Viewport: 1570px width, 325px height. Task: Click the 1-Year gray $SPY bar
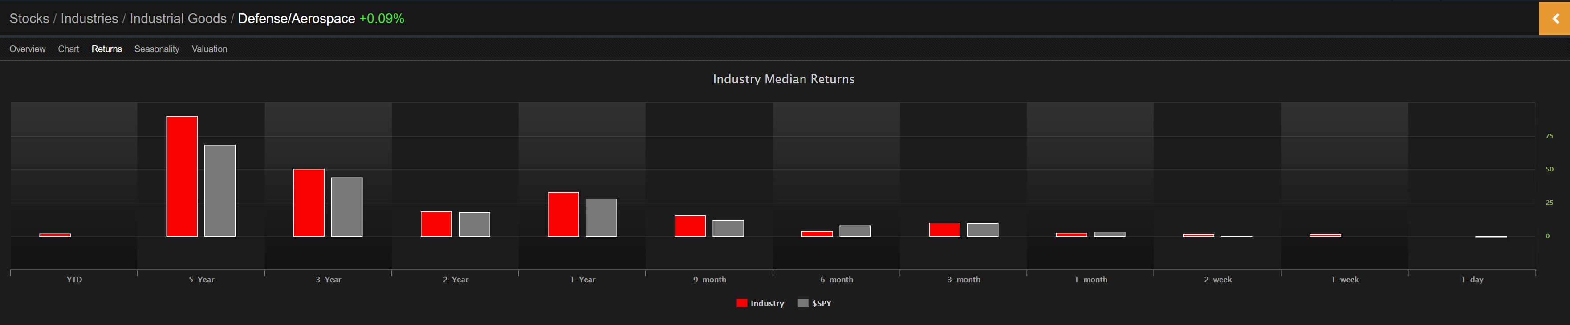point(602,218)
